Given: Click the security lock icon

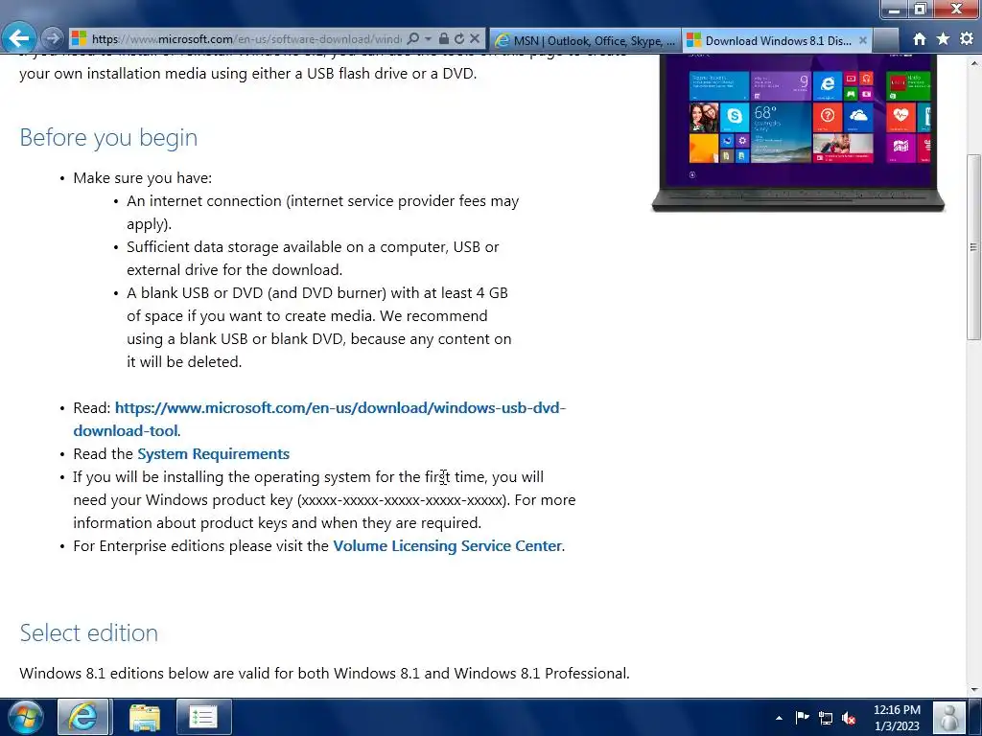Looking at the screenshot, I should (x=443, y=38).
